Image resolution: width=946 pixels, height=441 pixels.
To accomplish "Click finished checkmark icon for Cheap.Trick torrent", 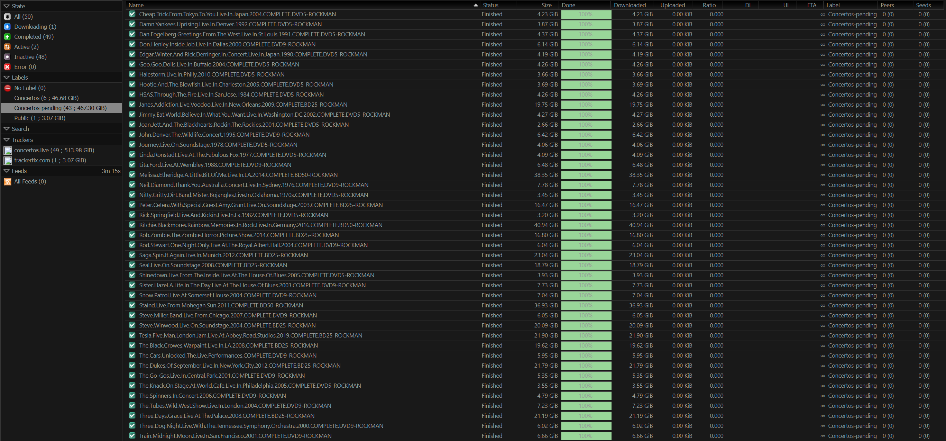I will pos(132,14).
